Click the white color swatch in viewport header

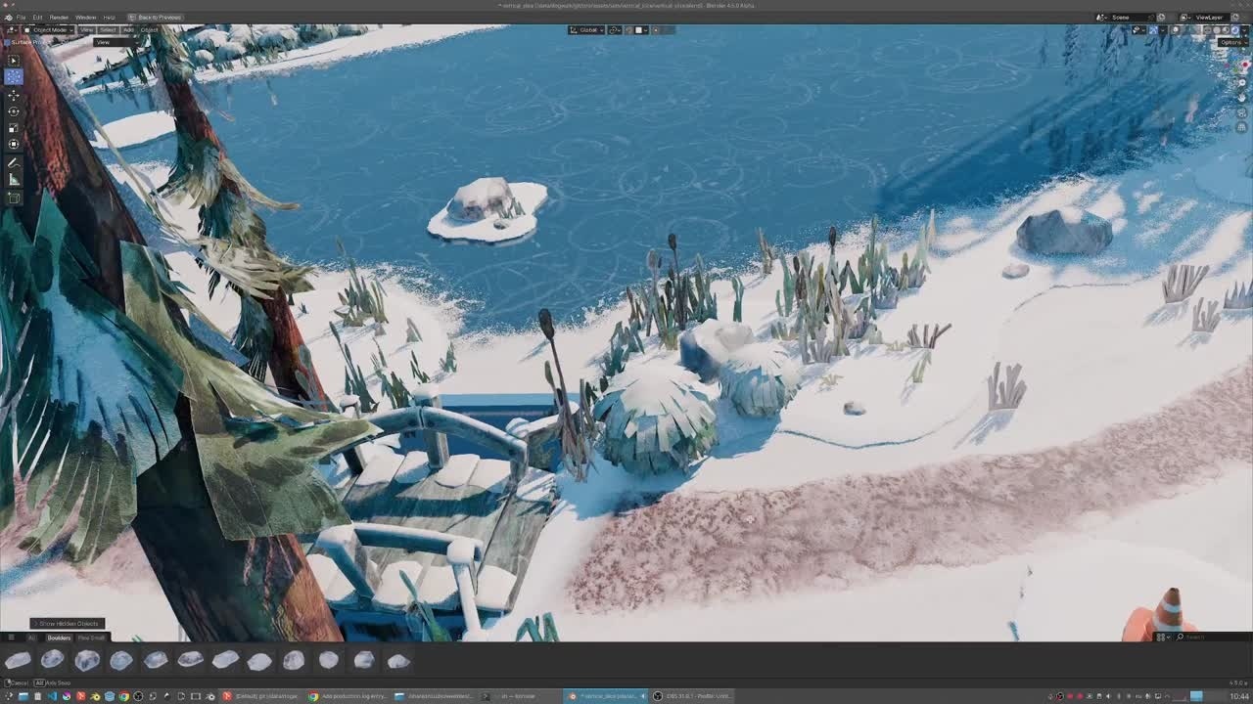pos(638,30)
